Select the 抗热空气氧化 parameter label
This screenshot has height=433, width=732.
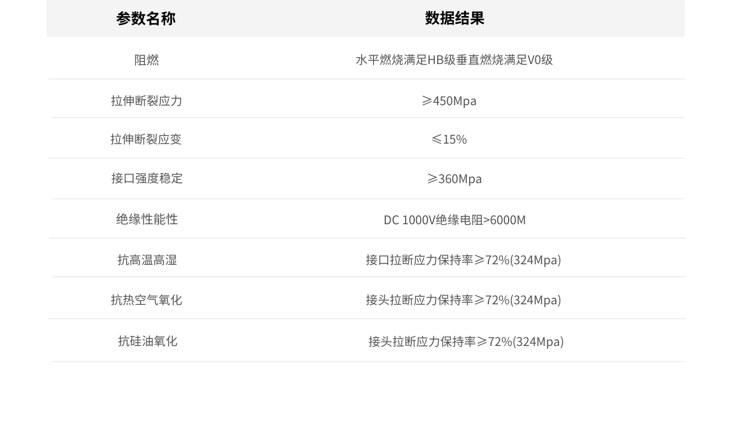[x=146, y=300]
